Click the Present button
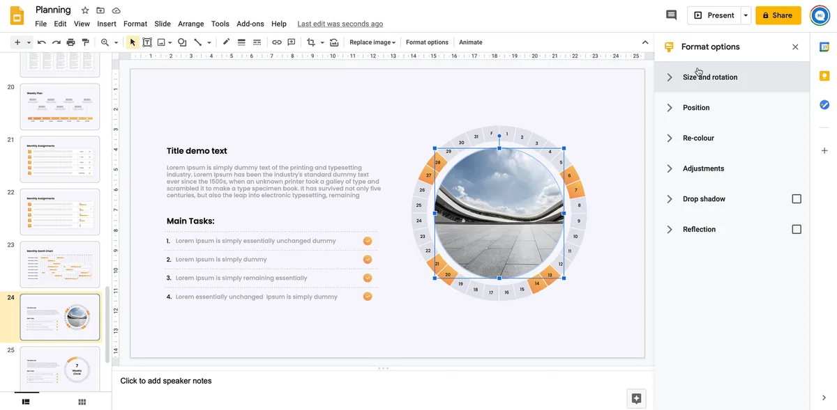 714,15
